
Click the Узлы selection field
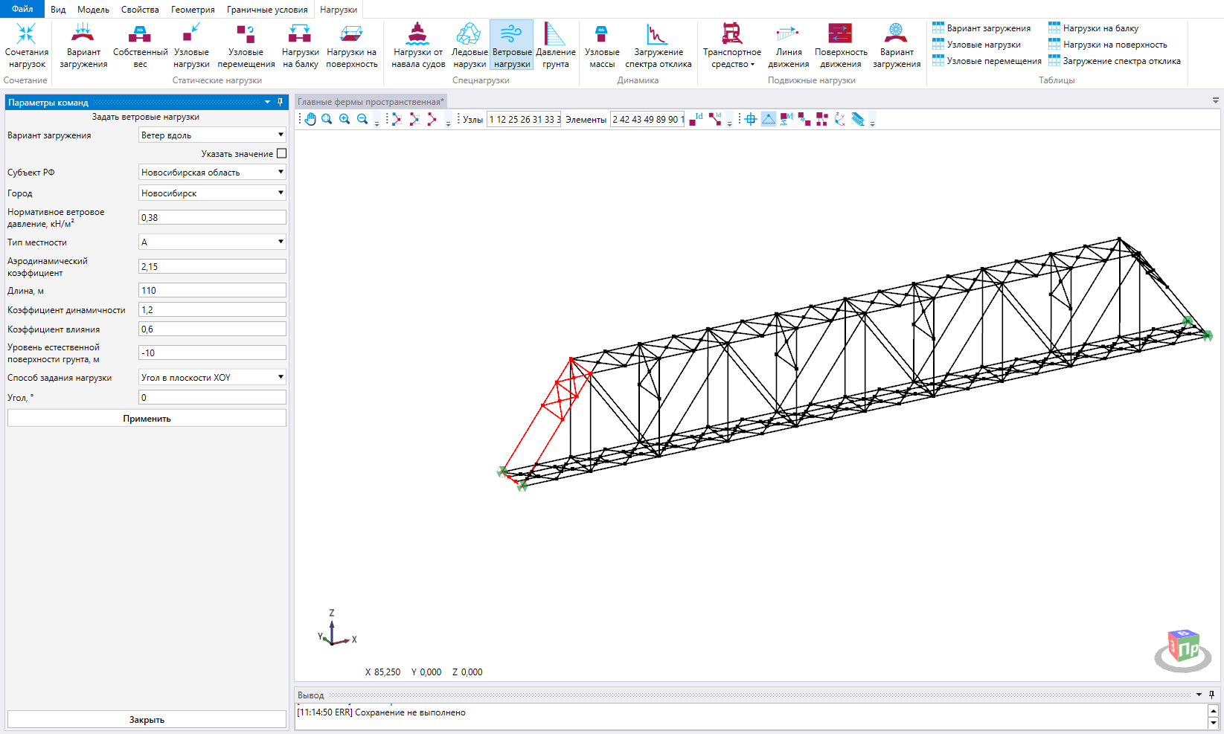pyautogui.click(x=524, y=119)
